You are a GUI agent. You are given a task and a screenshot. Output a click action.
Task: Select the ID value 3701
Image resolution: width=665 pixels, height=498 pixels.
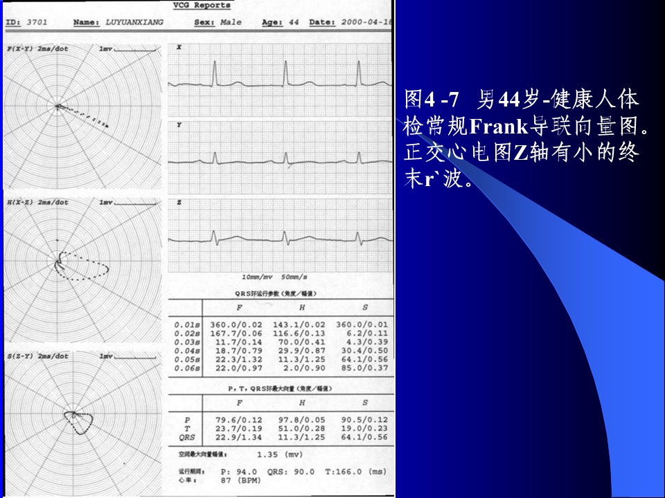click(37, 22)
